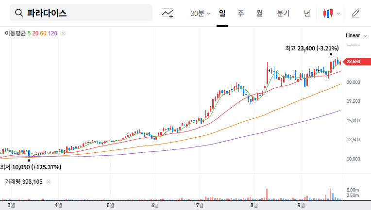
Task: Click the 60-day moving average label
Action: pyautogui.click(x=43, y=33)
